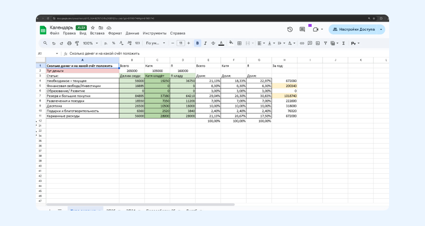
Task: Open the font dropdown labeled По ум...
Action: pyautogui.click(x=155, y=43)
